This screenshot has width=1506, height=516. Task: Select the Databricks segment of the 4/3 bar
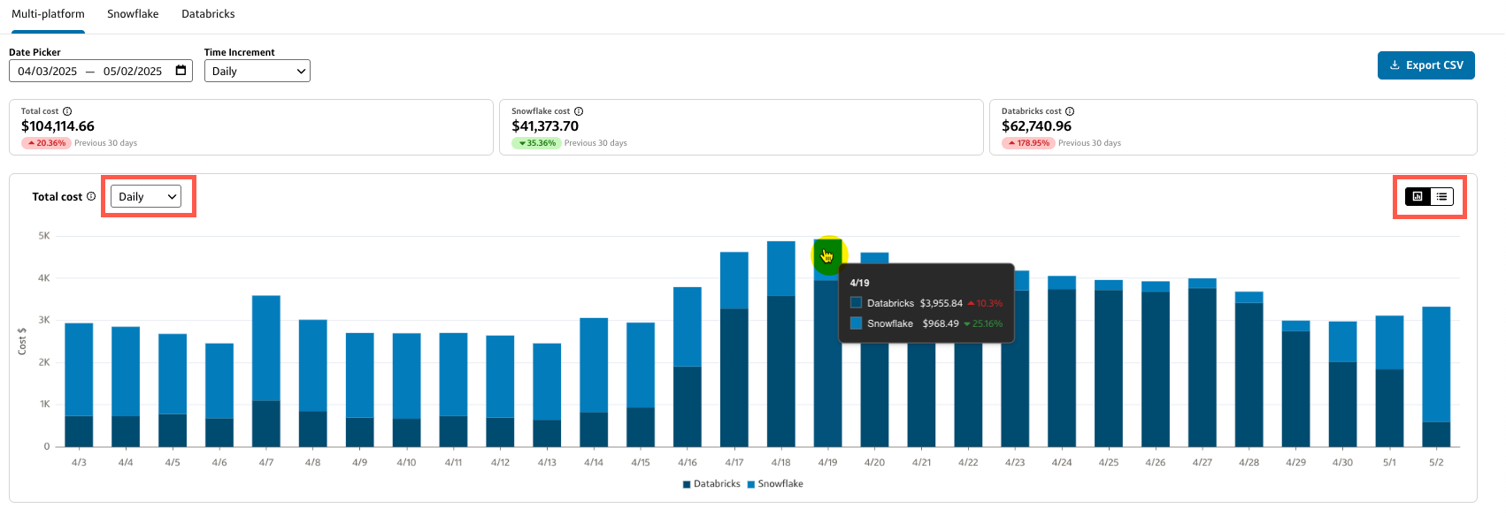(79, 431)
